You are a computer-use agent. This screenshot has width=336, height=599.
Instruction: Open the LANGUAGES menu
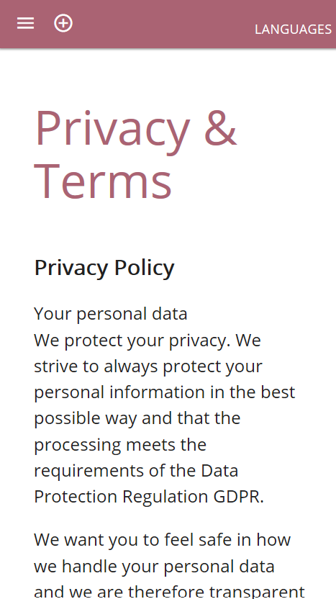point(293,30)
